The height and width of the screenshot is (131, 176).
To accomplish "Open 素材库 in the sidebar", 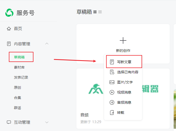I will [19, 67].
